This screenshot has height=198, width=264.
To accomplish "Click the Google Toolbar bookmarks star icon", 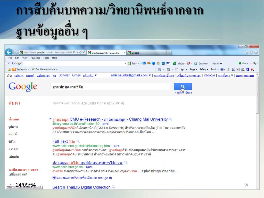I will (195, 63).
